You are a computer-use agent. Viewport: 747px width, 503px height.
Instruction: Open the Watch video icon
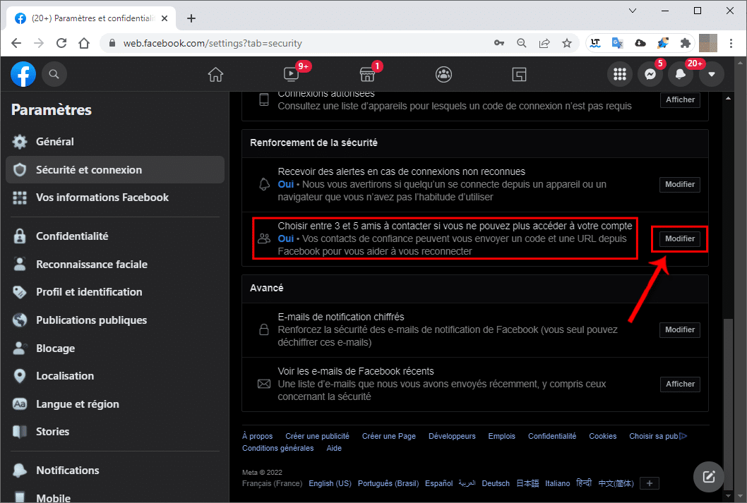[x=291, y=74]
